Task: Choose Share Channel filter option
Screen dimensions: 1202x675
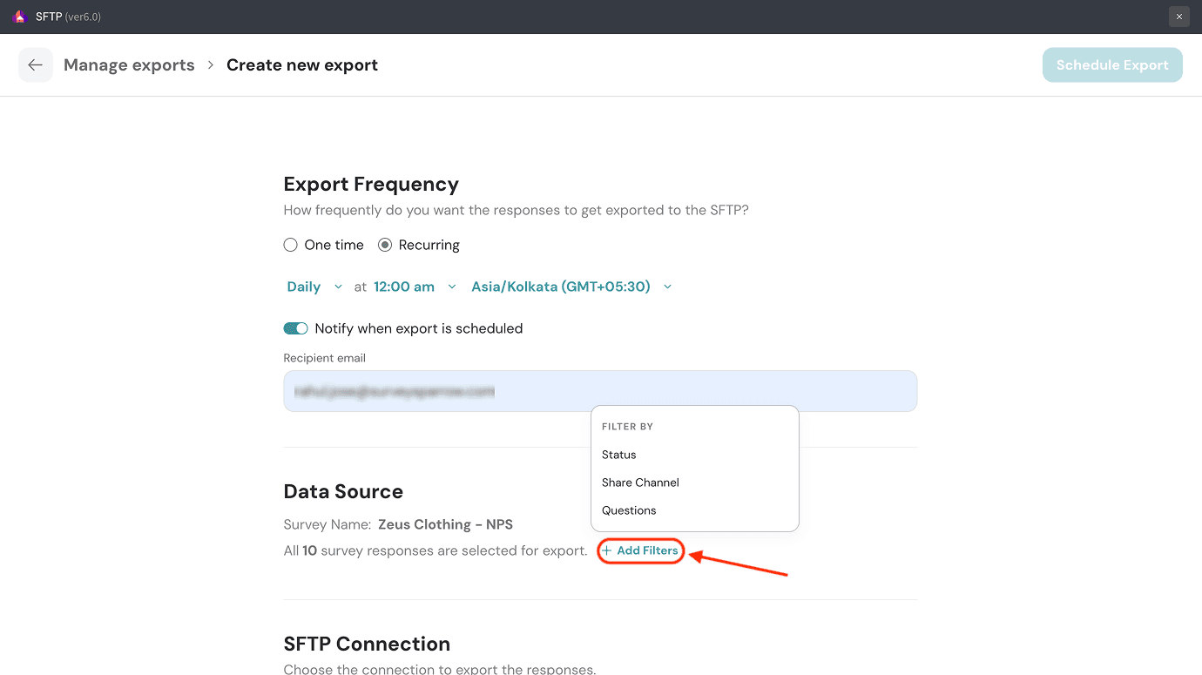Action: [x=640, y=483]
